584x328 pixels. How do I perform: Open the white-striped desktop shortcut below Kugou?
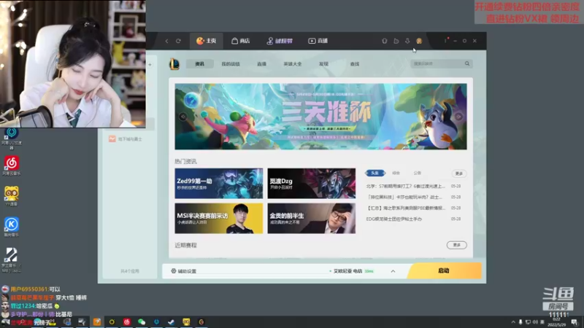(x=12, y=259)
